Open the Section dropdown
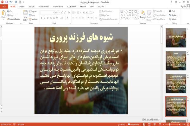The image size is (190, 126). coord(34,19)
